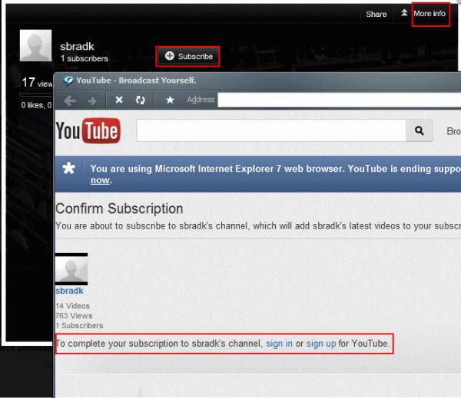Focus the YouTube search box
Screen dimensions: 461x398
click(x=271, y=130)
